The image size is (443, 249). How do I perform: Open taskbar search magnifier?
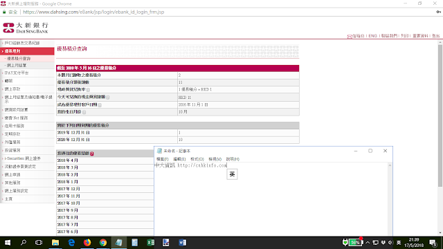tap(24, 243)
